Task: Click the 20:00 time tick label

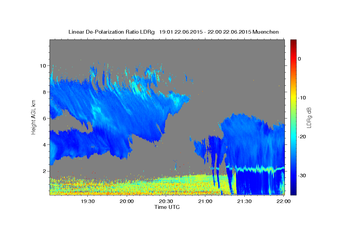Action: click(127, 201)
